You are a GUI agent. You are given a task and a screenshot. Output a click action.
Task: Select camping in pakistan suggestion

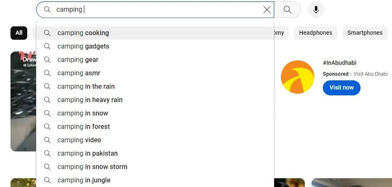155,154
